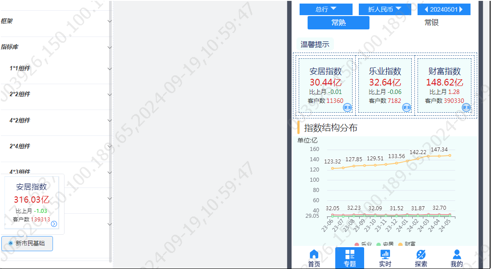Open the 总行 dropdown
The image size is (491, 269).
pyautogui.click(x=326, y=9)
